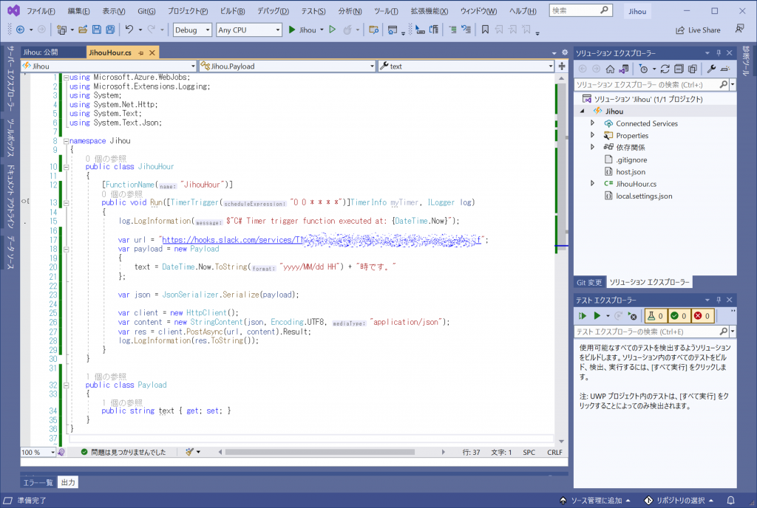Click the Home icon in Solution Explorer
This screenshot has width=757, height=508.
coord(610,69)
